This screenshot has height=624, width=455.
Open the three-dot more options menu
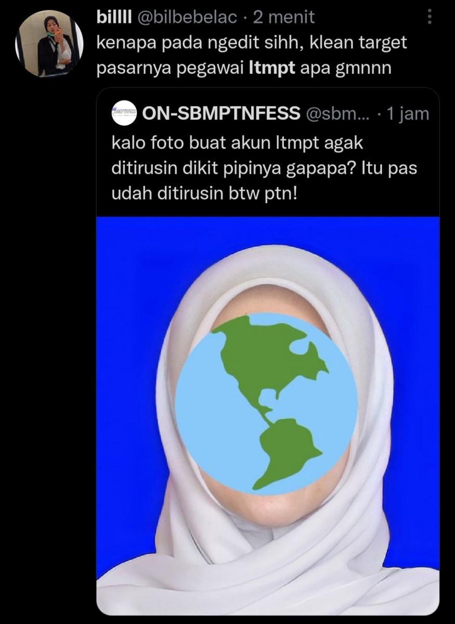tap(429, 17)
